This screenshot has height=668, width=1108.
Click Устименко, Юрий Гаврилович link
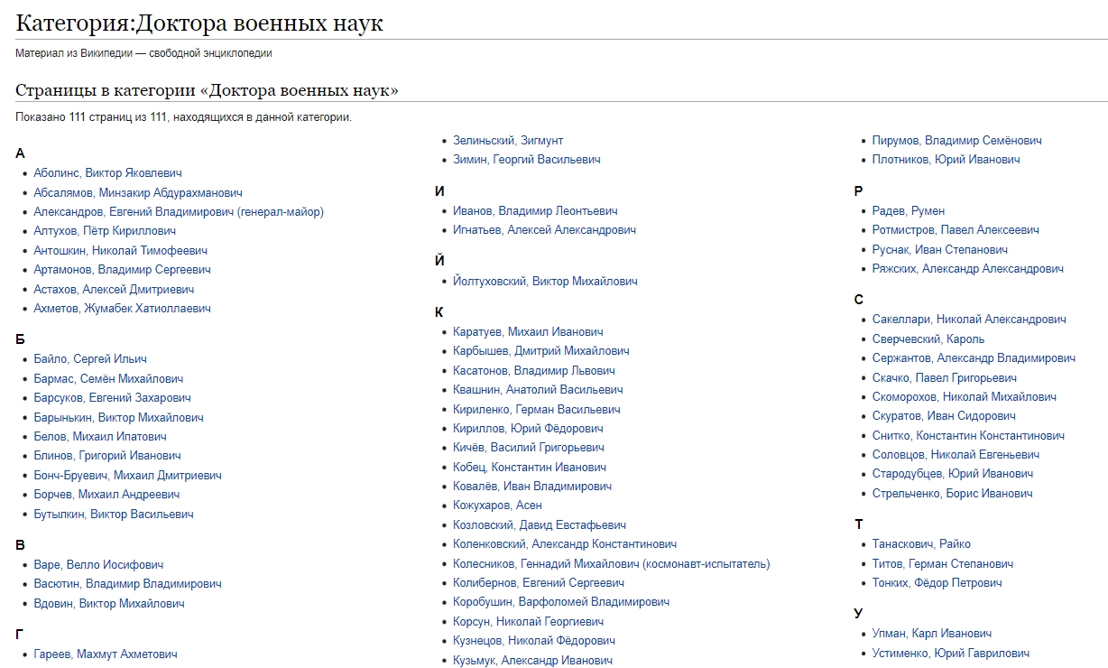pos(950,654)
